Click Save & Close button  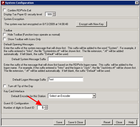pyautogui.click(x=75, y=122)
